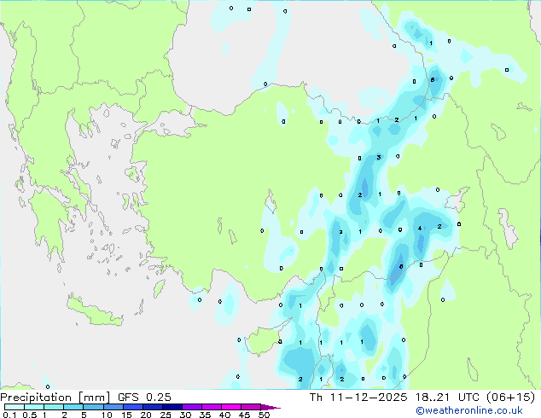Viewport: 541px width, 418px height.
Task: Click the "0.1" legend scale label
Action: (x=9, y=415)
